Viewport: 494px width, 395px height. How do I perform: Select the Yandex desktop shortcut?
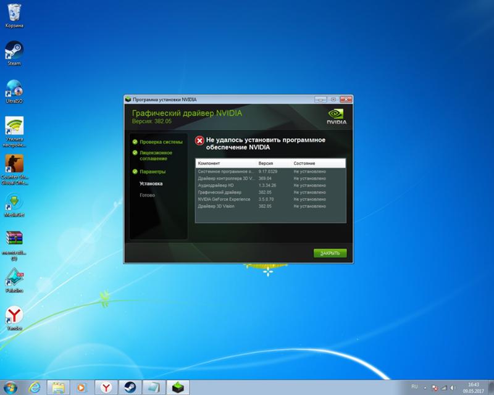[x=14, y=318]
